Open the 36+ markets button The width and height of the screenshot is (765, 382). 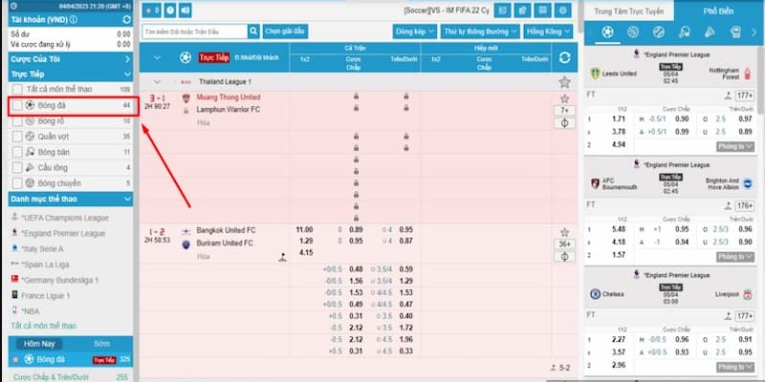[564, 244]
